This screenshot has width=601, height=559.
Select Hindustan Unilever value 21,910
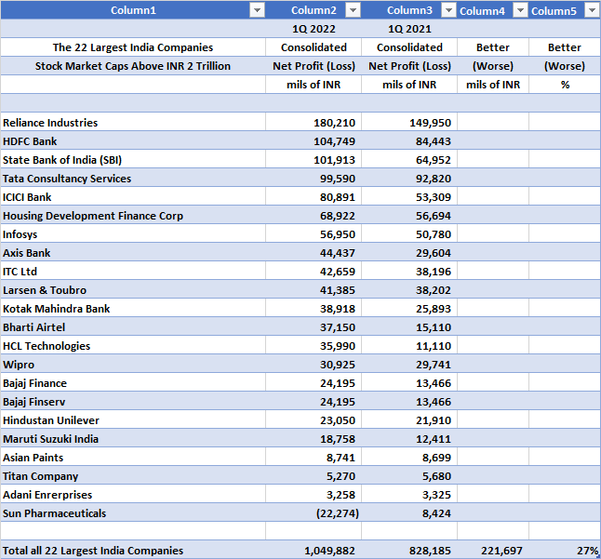click(409, 419)
